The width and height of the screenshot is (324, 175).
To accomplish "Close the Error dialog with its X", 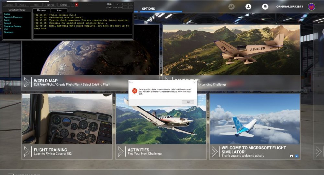I will 194,82.
